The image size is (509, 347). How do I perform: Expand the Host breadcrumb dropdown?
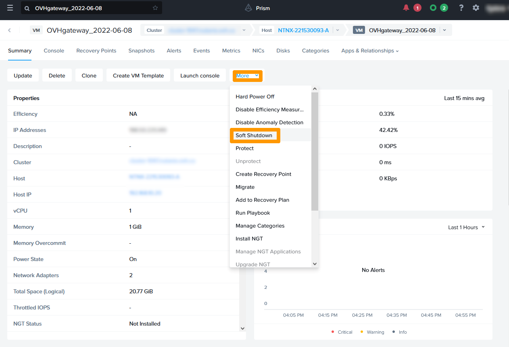338,30
